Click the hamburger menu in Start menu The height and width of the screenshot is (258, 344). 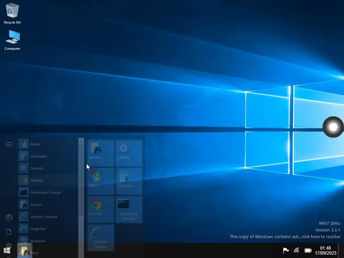click(x=9, y=144)
